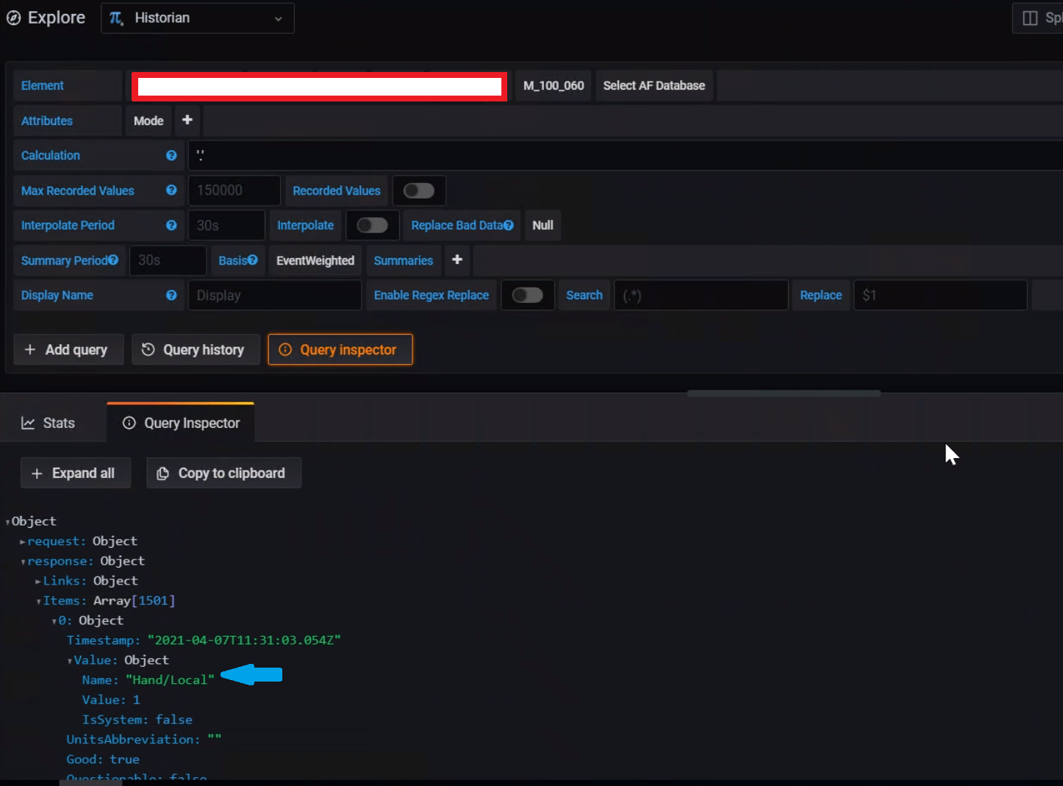This screenshot has height=786, width=1063.
Task: Select the Query Inspector tab
Action: (x=180, y=423)
